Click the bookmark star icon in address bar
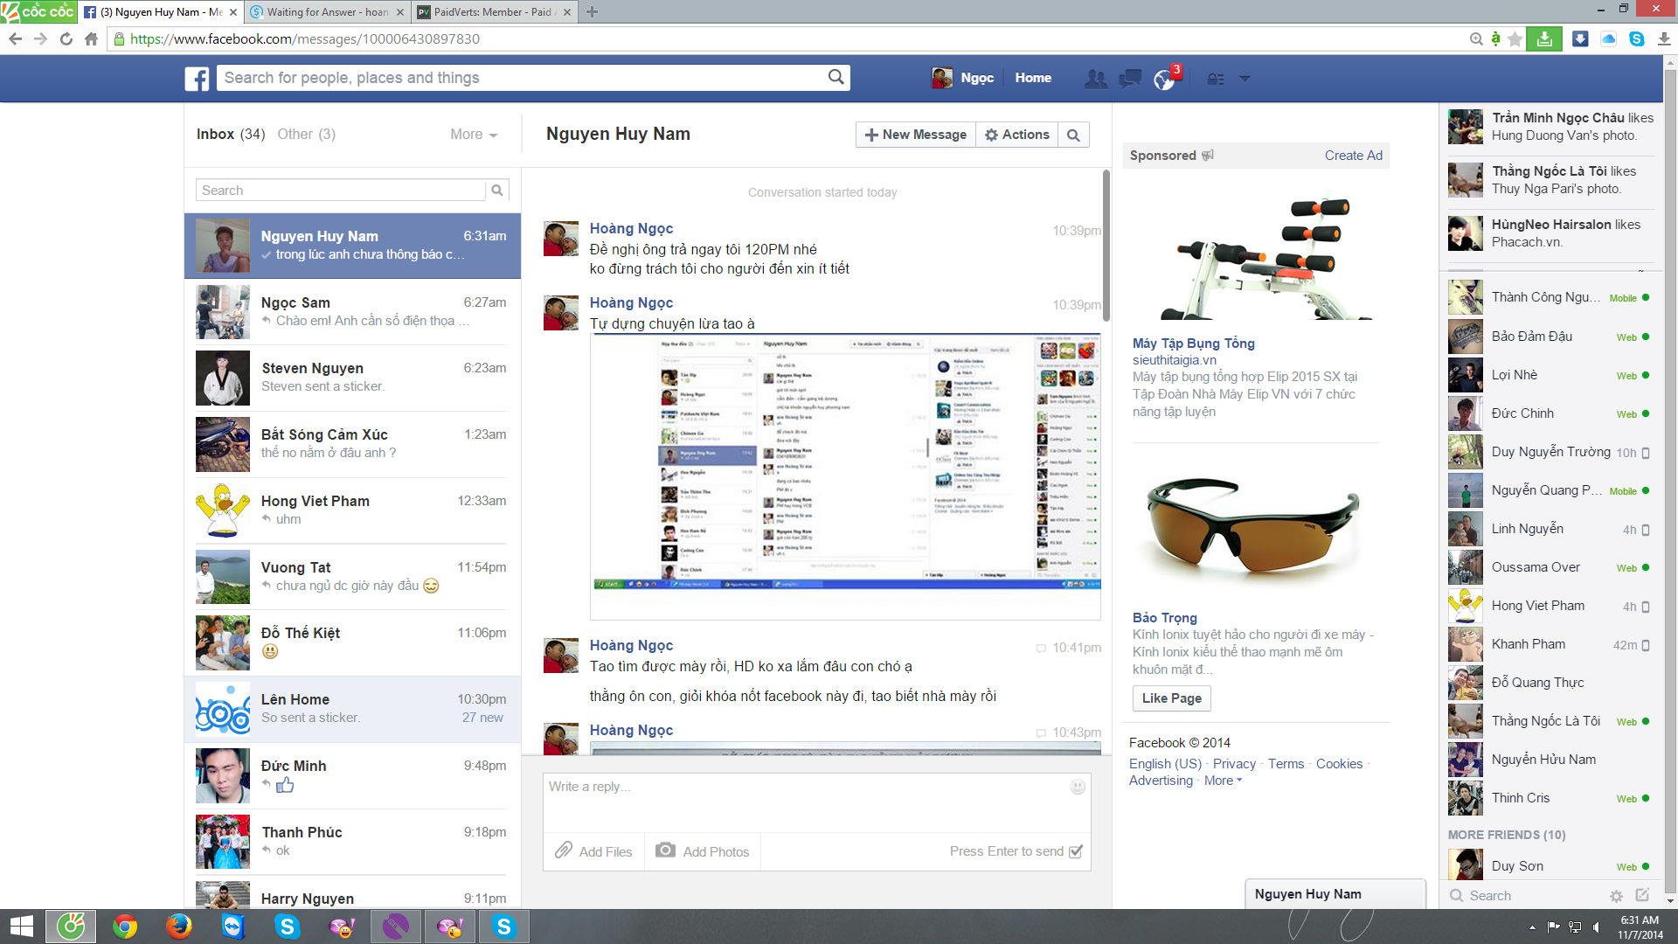Viewport: 1678px width, 944px height. click(x=1515, y=38)
